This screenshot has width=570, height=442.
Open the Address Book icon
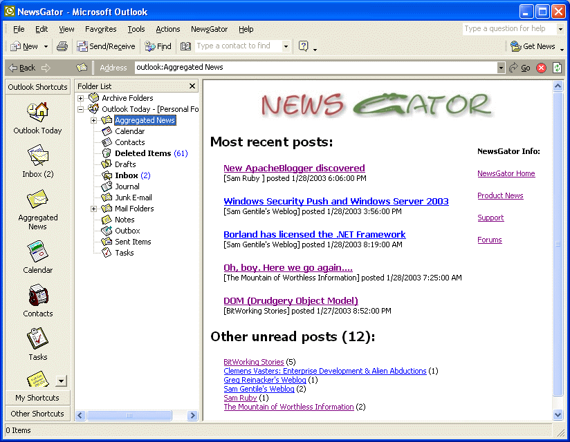(186, 46)
